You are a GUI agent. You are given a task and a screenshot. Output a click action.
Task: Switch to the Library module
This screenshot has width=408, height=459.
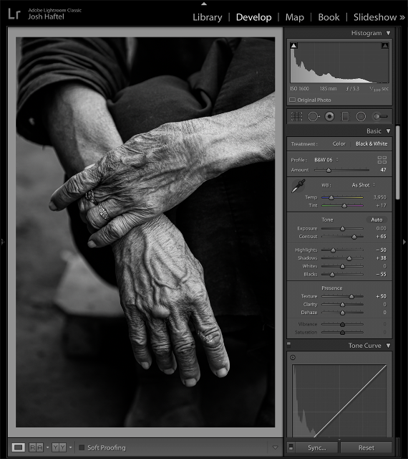click(207, 17)
